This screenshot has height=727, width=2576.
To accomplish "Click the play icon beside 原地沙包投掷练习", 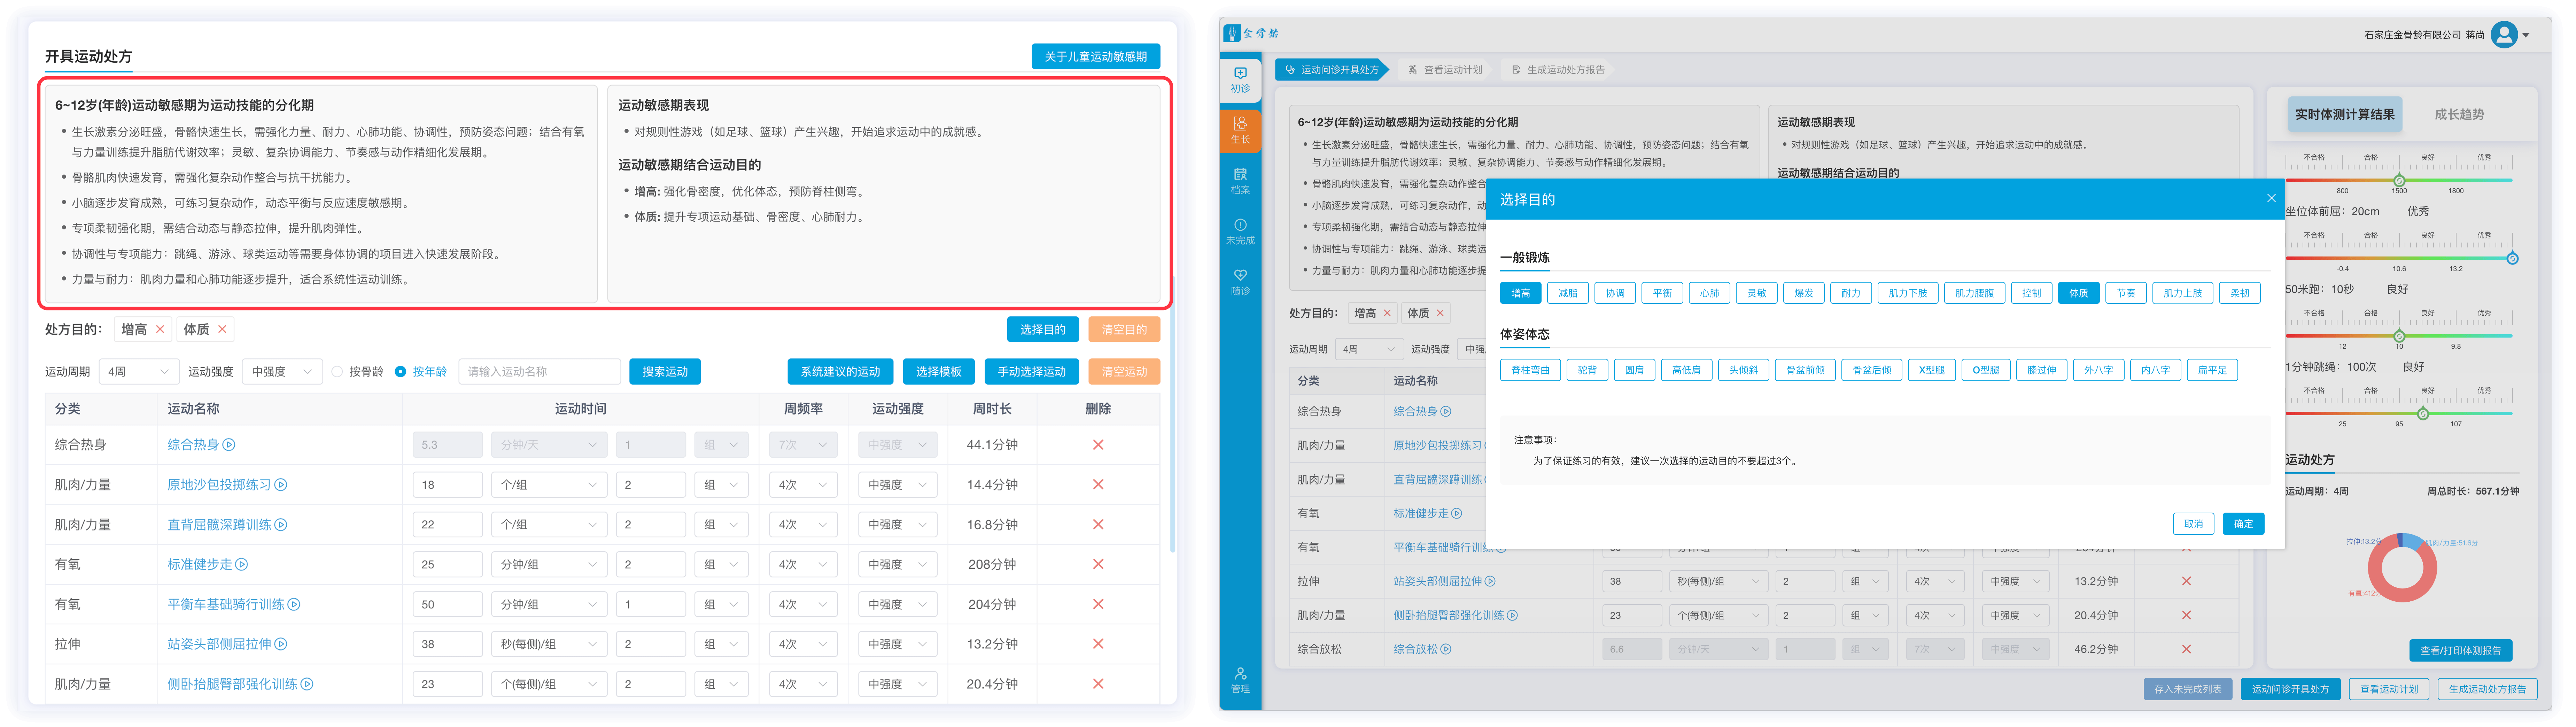I will (281, 485).
